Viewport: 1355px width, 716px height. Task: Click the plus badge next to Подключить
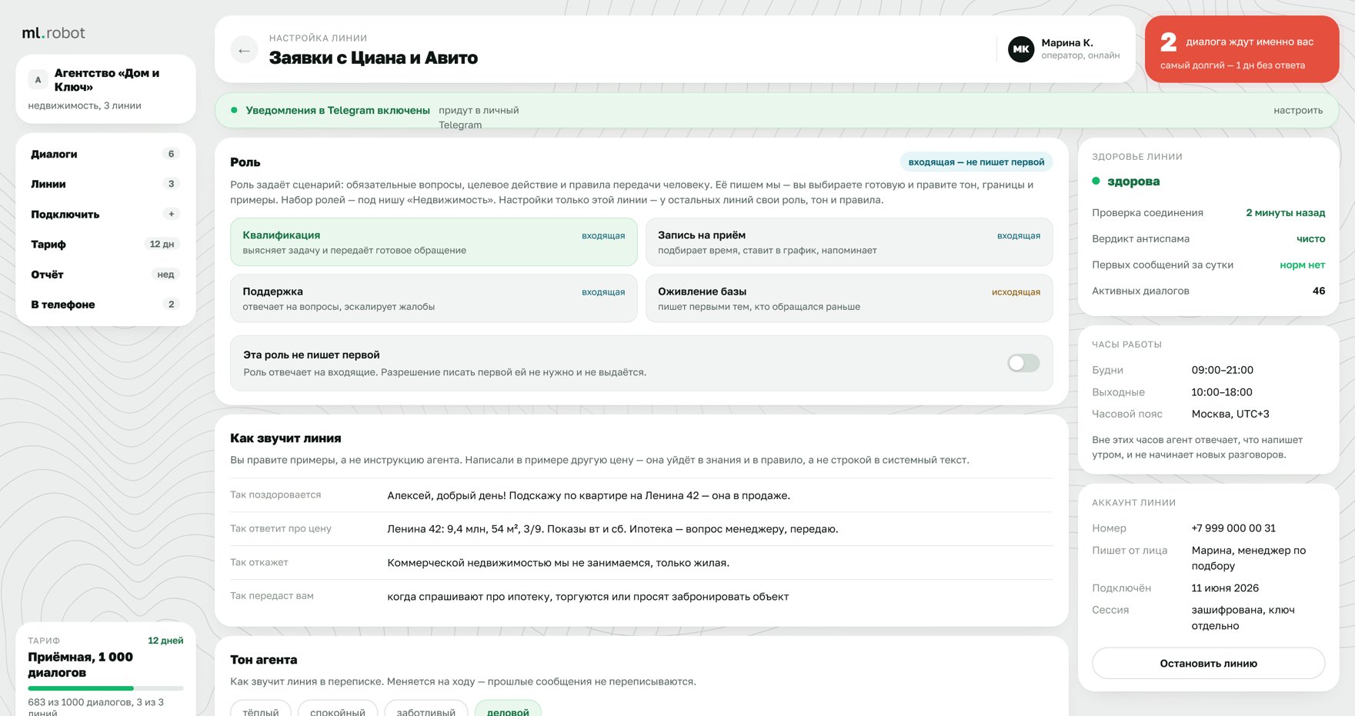tap(171, 214)
